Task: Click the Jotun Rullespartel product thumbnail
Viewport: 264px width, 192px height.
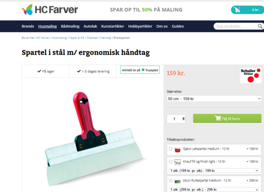Action: 177,181
